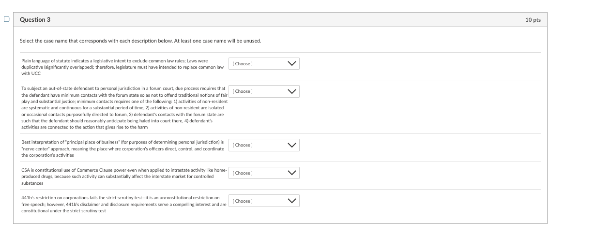This screenshot has height=236, width=611.
Task: Click the "Question 3" heading
Action: coord(35,20)
